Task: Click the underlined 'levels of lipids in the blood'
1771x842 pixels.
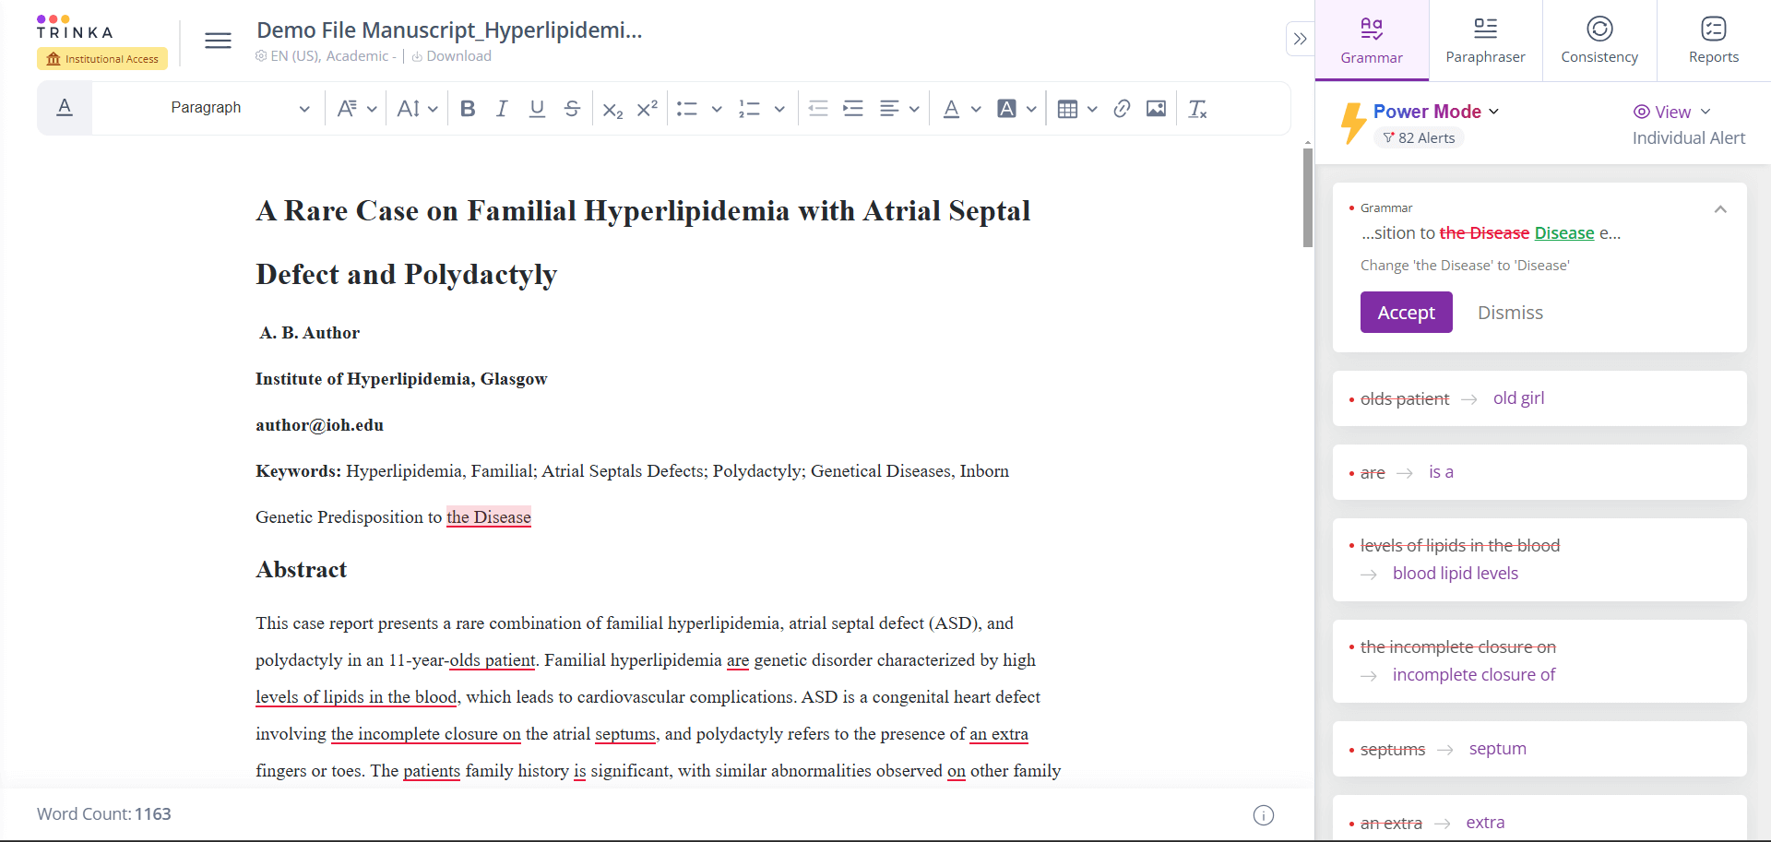Action: [x=356, y=697]
